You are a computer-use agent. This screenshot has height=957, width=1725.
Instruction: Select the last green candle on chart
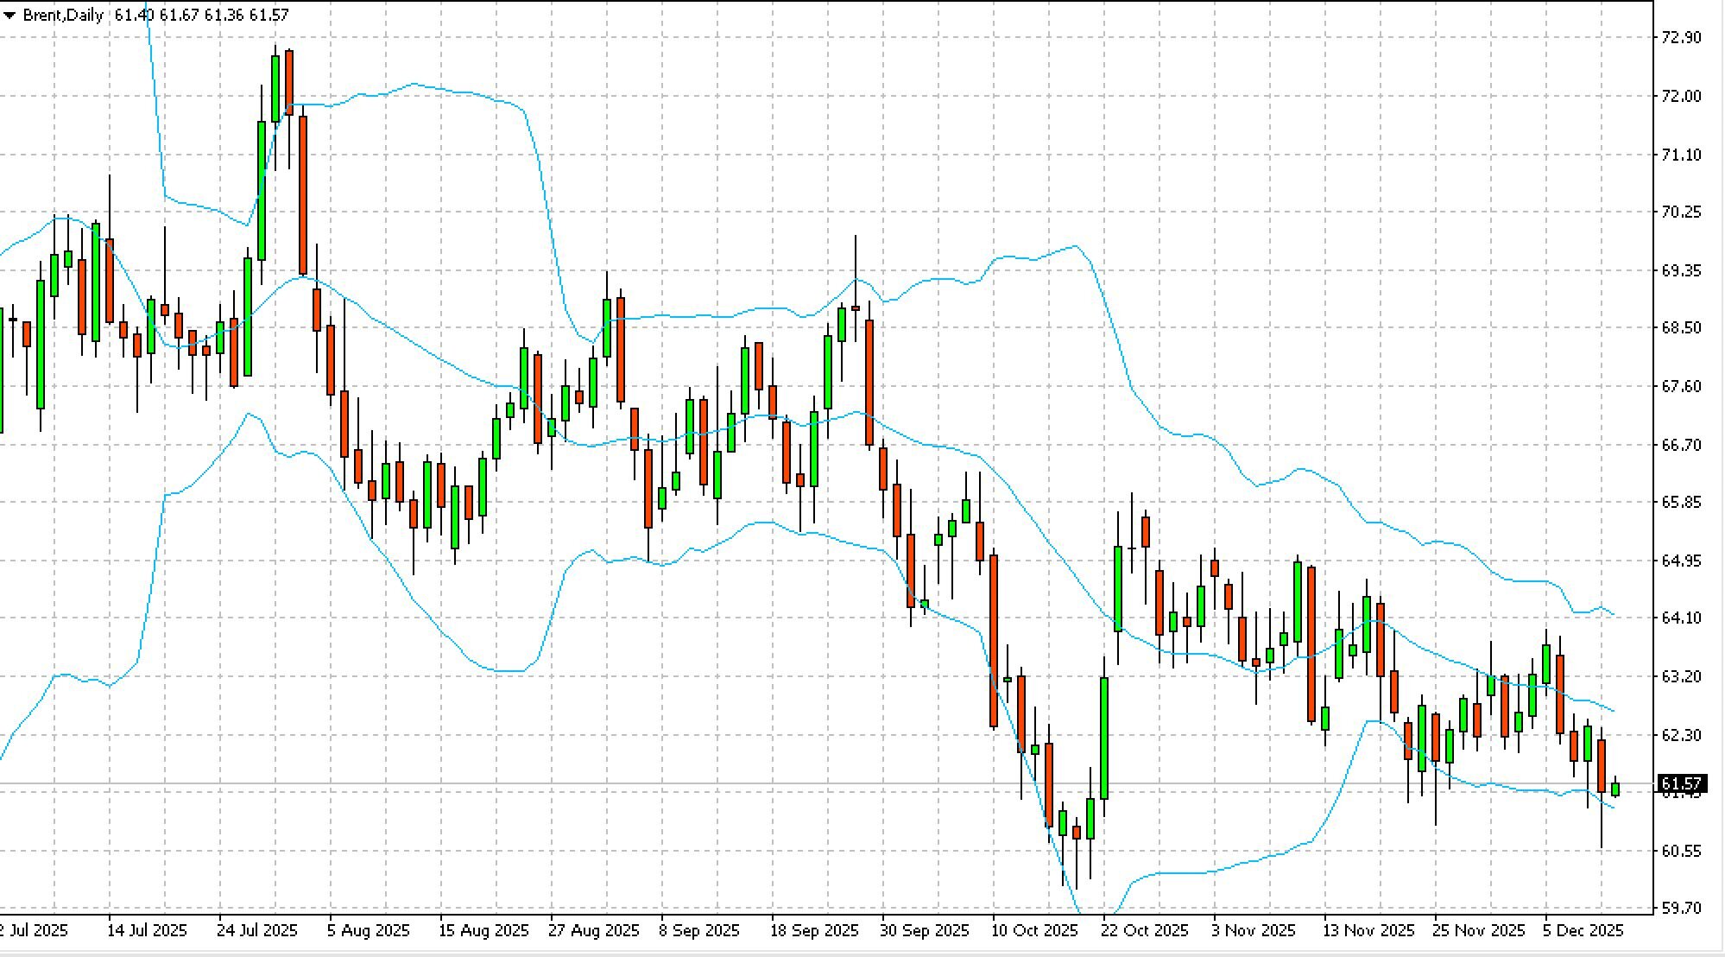pyautogui.click(x=1615, y=789)
